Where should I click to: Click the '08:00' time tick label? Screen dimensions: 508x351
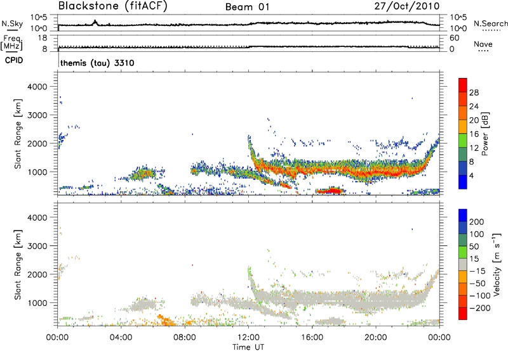click(185, 338)
